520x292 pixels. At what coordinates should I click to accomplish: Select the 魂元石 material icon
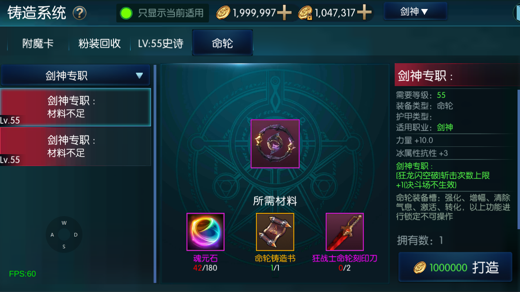pos(205,232)
